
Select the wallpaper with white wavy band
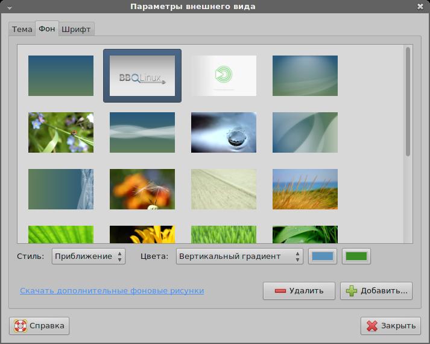142,133
